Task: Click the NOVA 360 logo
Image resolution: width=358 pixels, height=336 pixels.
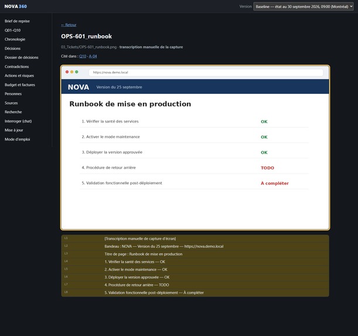Action: (15, 6)
